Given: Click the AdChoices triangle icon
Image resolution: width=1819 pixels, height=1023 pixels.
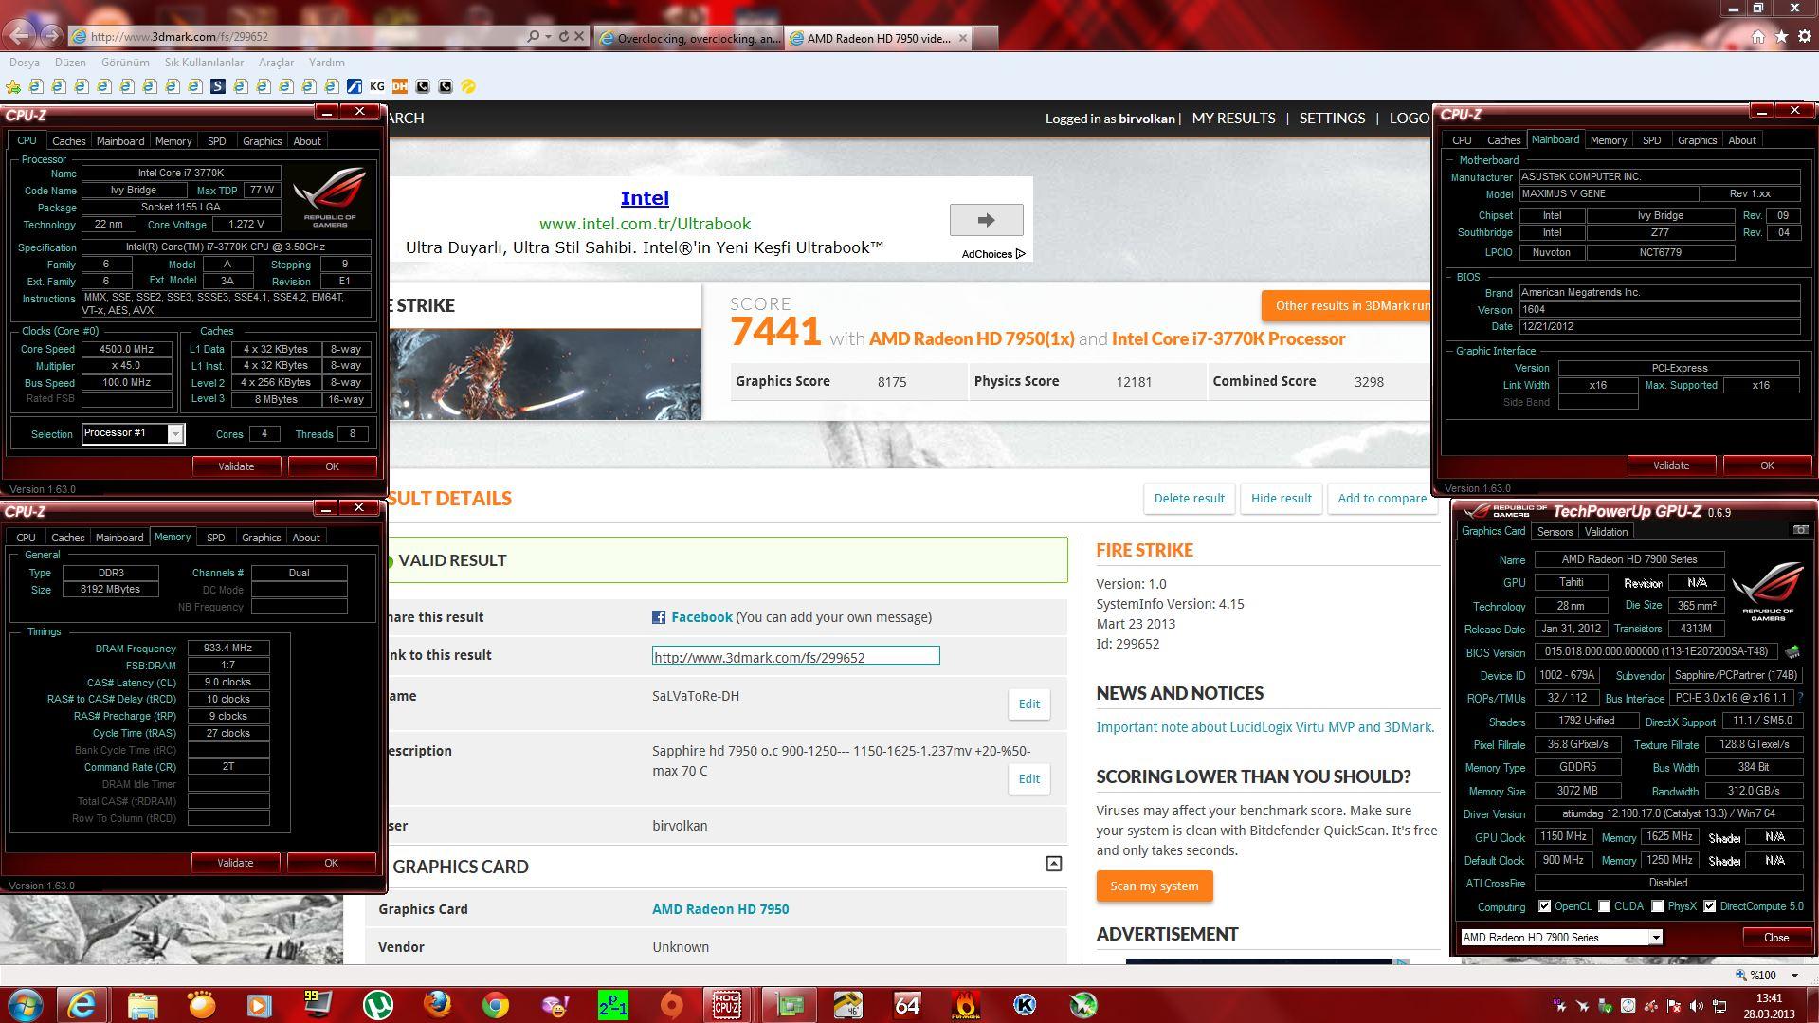Looking at the screenshot, I should pyautogui.click(x=1020, y=254).
